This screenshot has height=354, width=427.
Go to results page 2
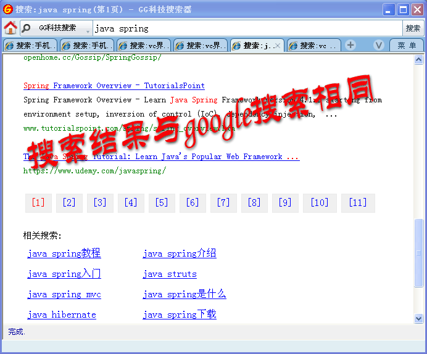point(69,202)
